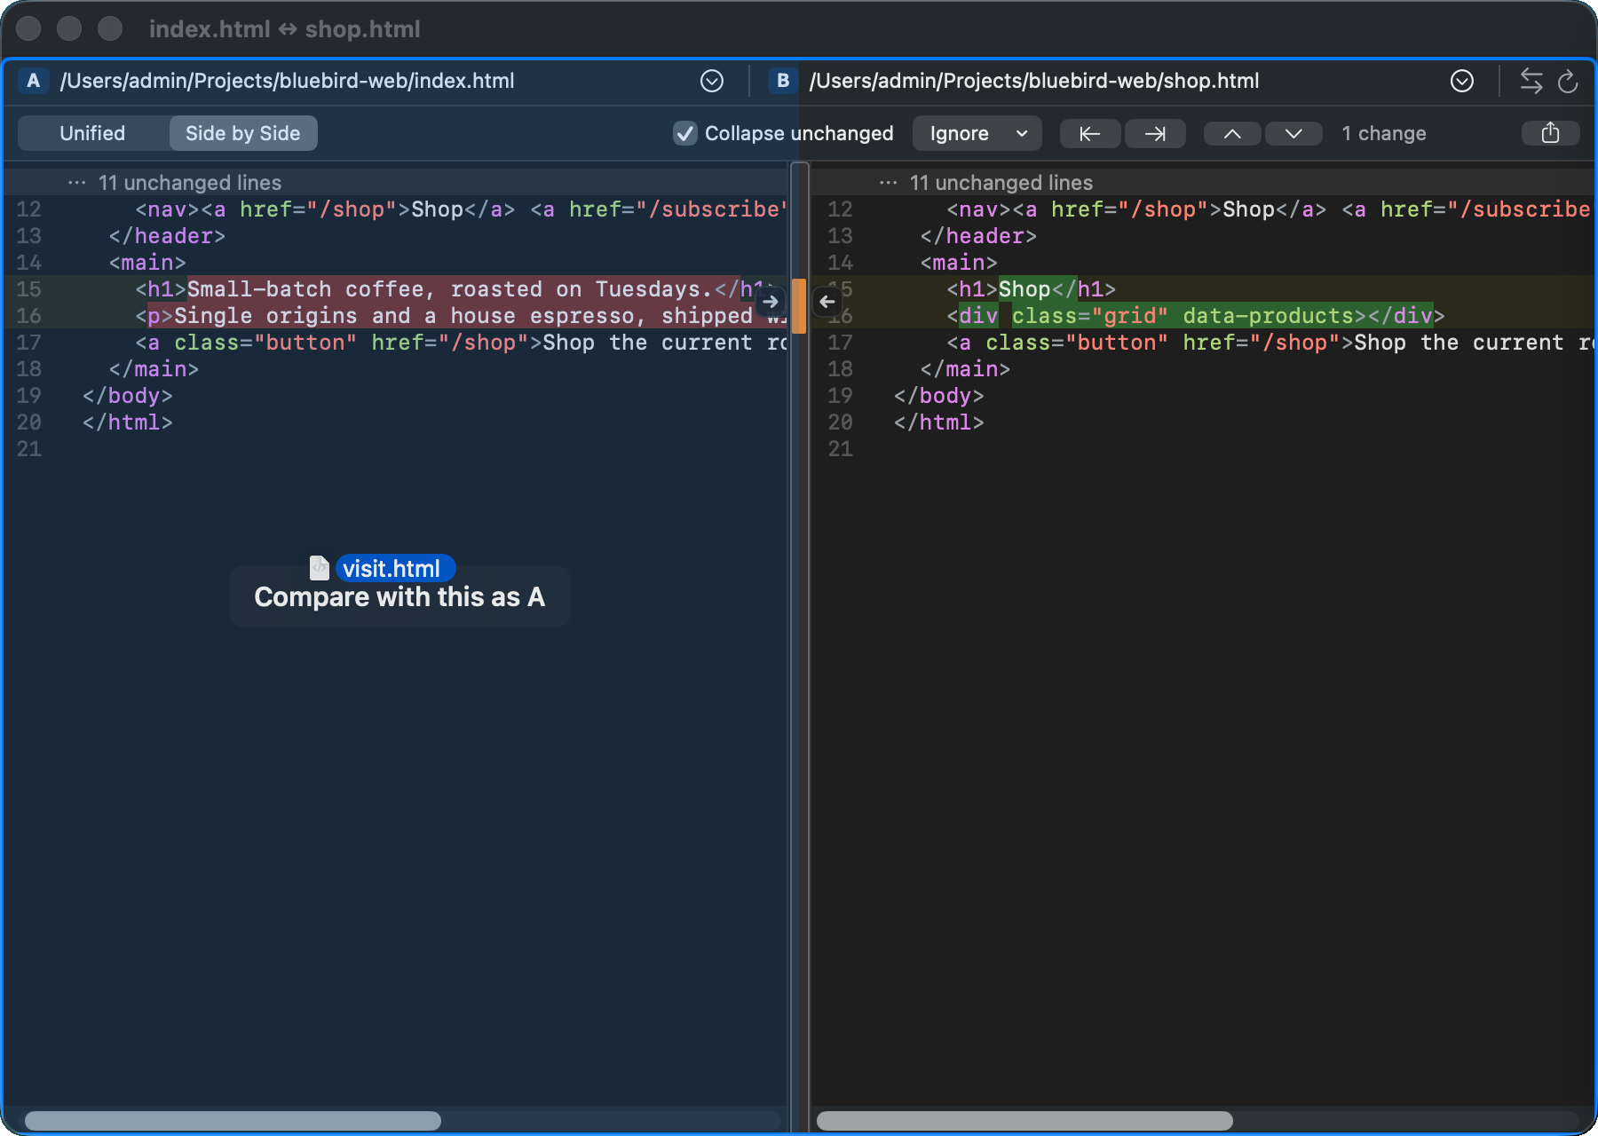This screenshot has width=1598, height=1136.
Task: Click the nav line 12 in the left pane
Action: 397,209
